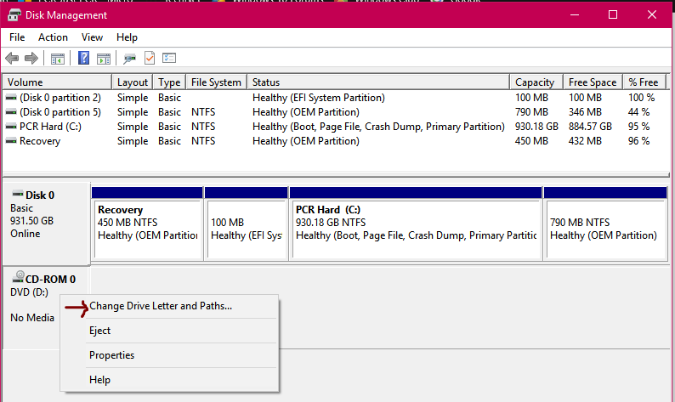The height and width of the screenshot is (402, 675).
Task: Open the blue Help toolbar icon
Action: (x=83, y=58)
